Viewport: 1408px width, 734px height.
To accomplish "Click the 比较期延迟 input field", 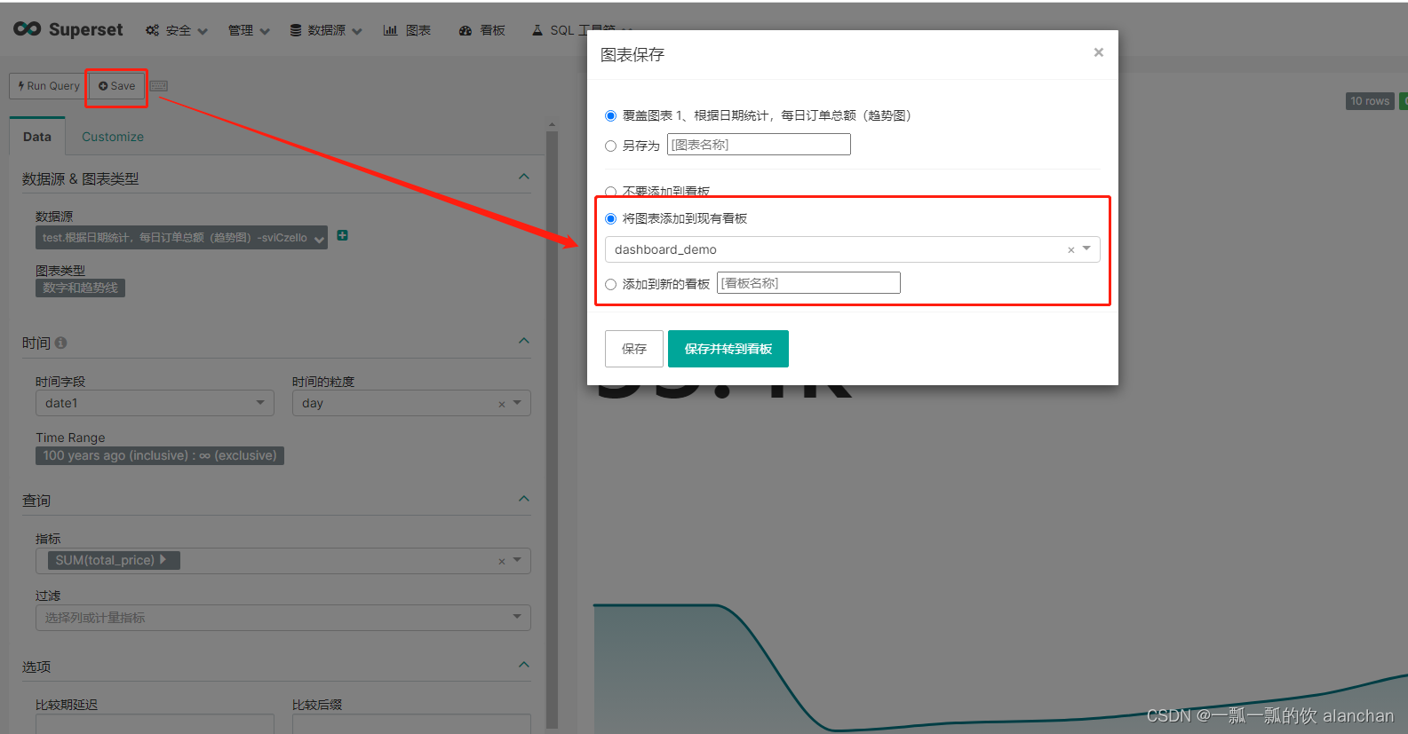I will point(155,723).
